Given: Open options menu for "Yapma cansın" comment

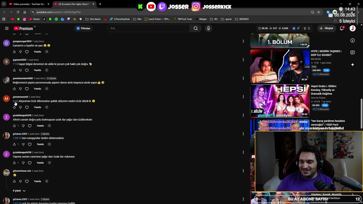Looking at the screenshot, I should (x=243, y=152).
